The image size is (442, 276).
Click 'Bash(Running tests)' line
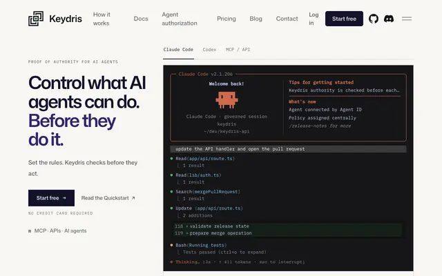click(201, 246)
